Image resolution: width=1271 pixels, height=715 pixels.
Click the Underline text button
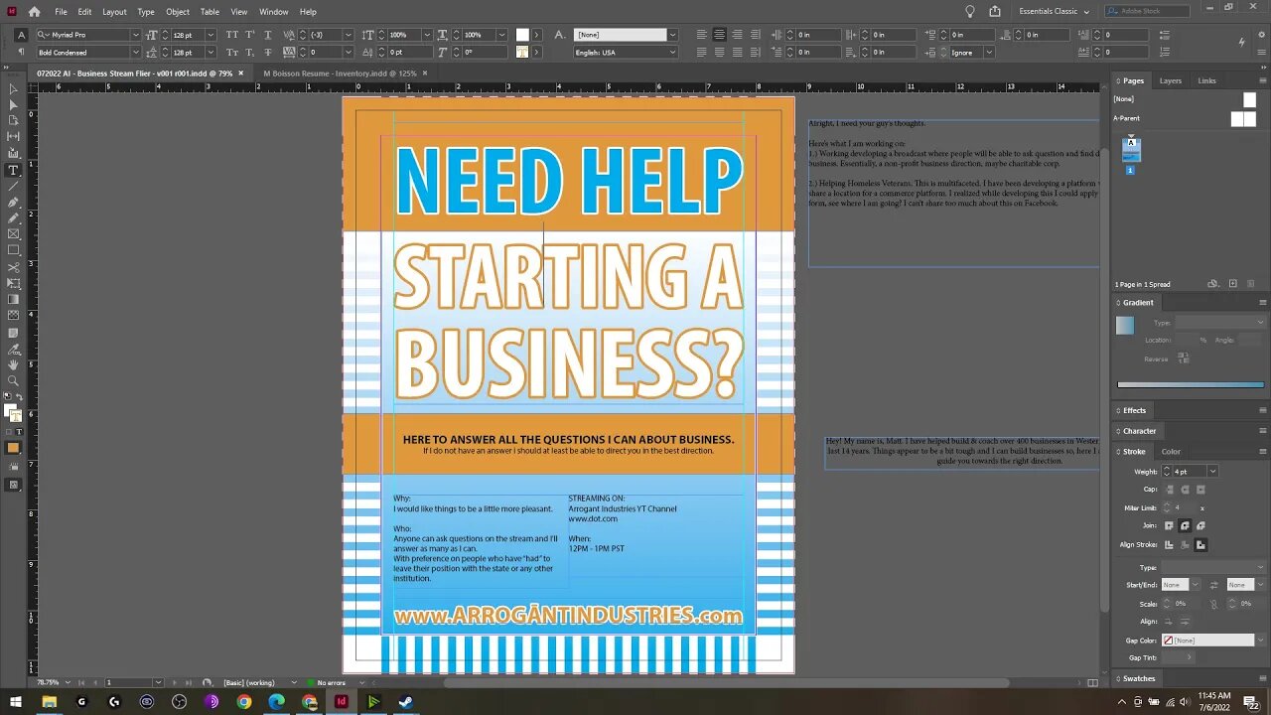268,35
